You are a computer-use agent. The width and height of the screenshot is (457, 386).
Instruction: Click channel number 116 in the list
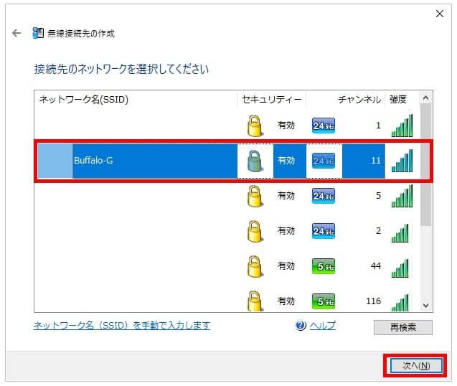pyautogui.click(x=373, y=301)
